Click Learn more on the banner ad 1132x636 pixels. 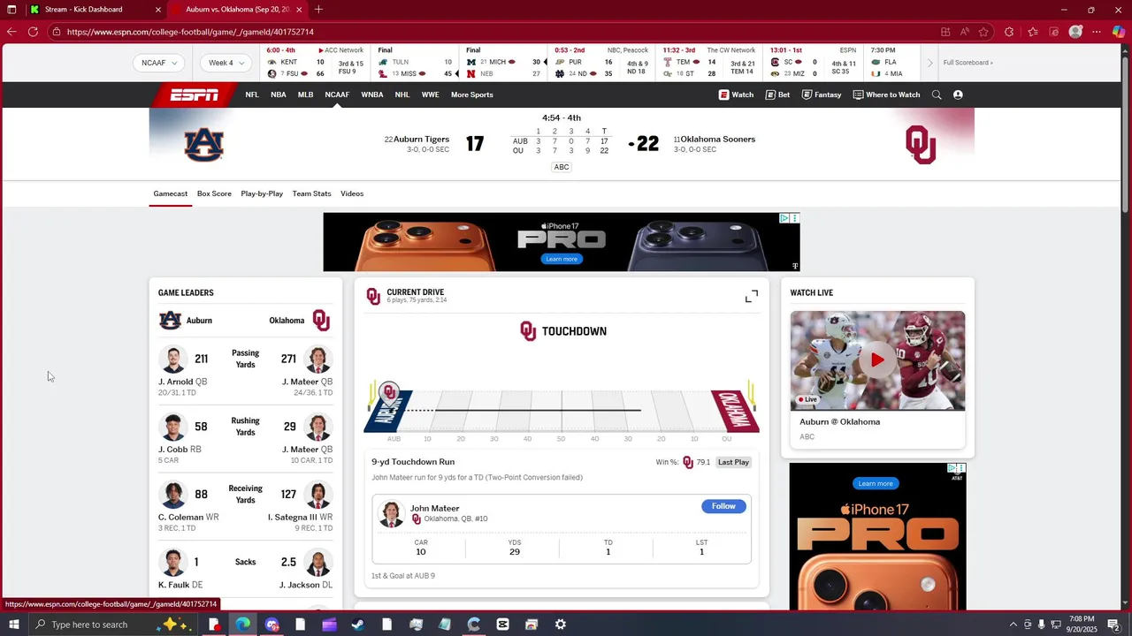[x=562, y=259]
